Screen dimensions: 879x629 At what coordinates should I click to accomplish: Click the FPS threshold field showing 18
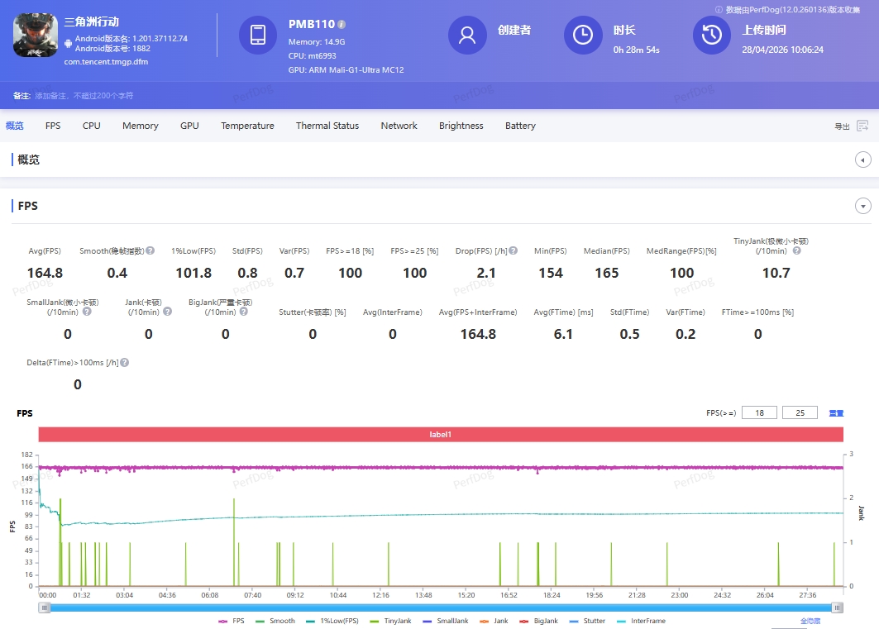(x=759, y=412)
